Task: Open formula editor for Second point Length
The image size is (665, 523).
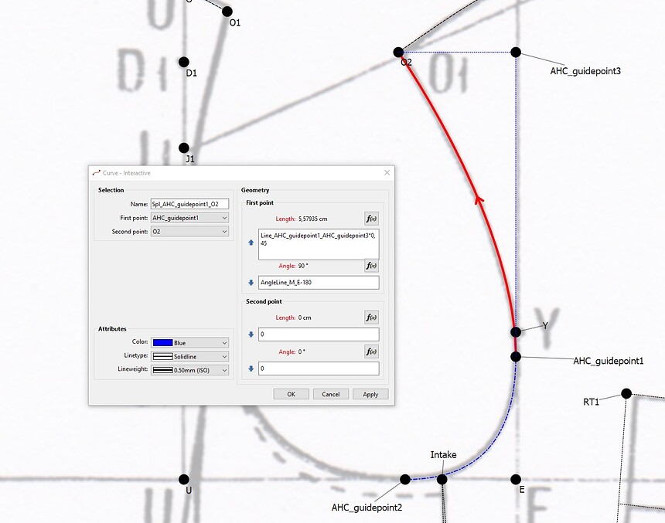Action: [371, 317]
